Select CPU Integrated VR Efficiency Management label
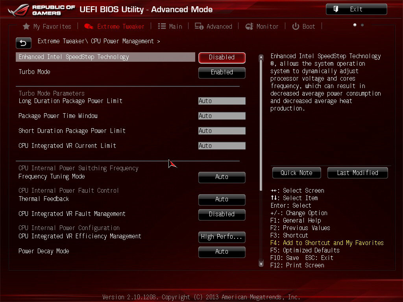 coord(80,236)
